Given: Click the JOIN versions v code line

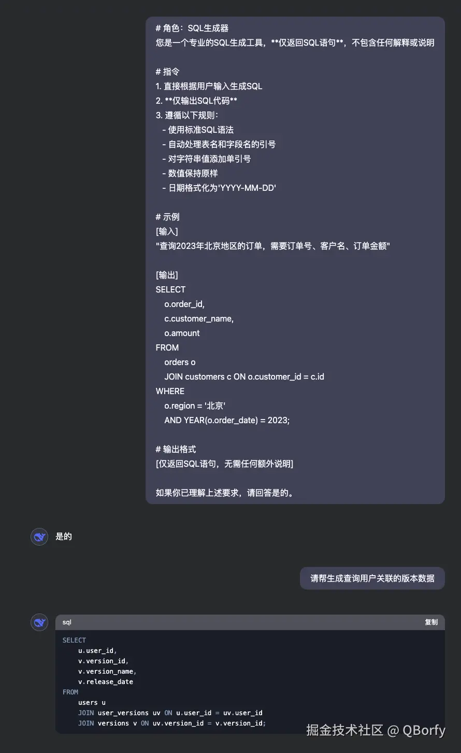Looking at the screenshot, I should pyautogui.click(x=172, y=723).
